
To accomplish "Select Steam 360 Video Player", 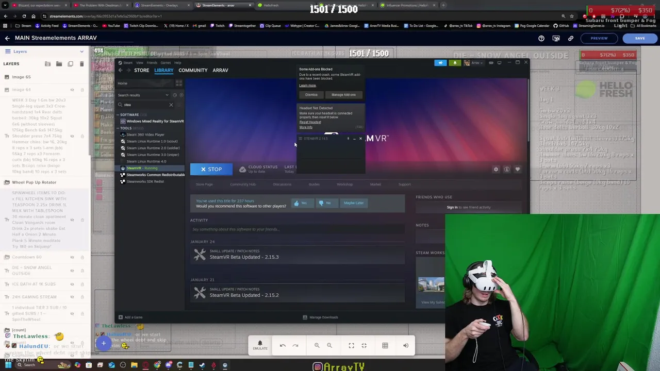I will [x=145, y=135].
